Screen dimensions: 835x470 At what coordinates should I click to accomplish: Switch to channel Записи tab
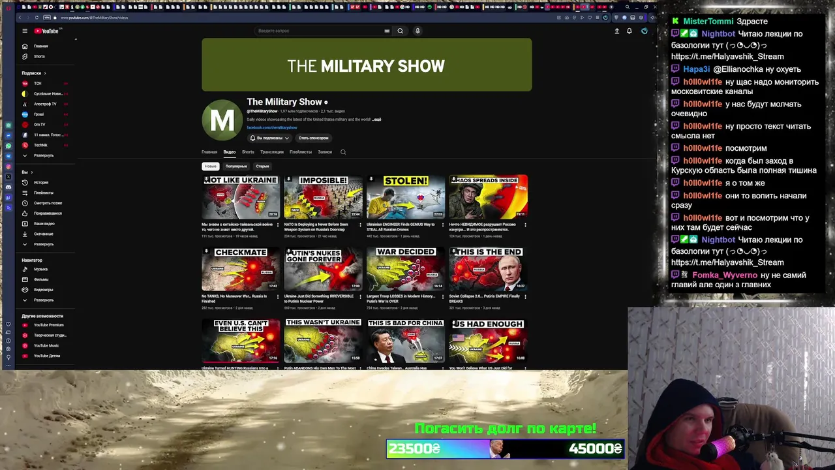tap(325, 152)
